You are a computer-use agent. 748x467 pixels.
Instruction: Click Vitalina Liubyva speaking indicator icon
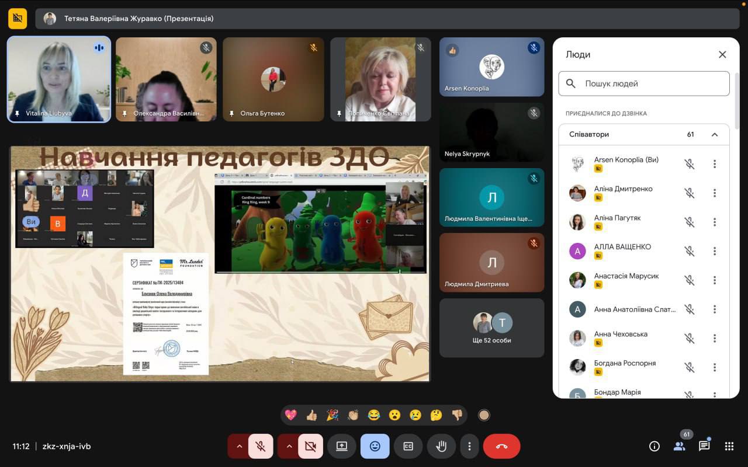pos(99,48)
